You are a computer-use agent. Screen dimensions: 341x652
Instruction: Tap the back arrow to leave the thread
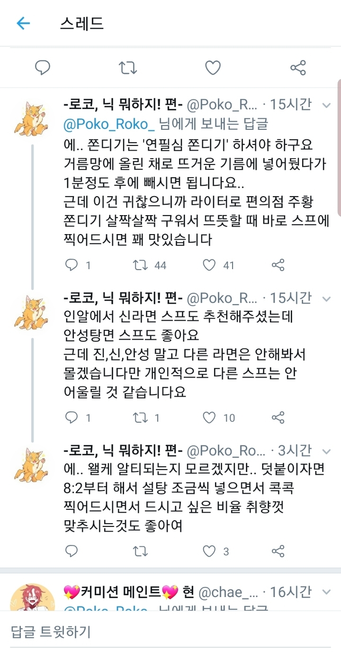point(23,23)
